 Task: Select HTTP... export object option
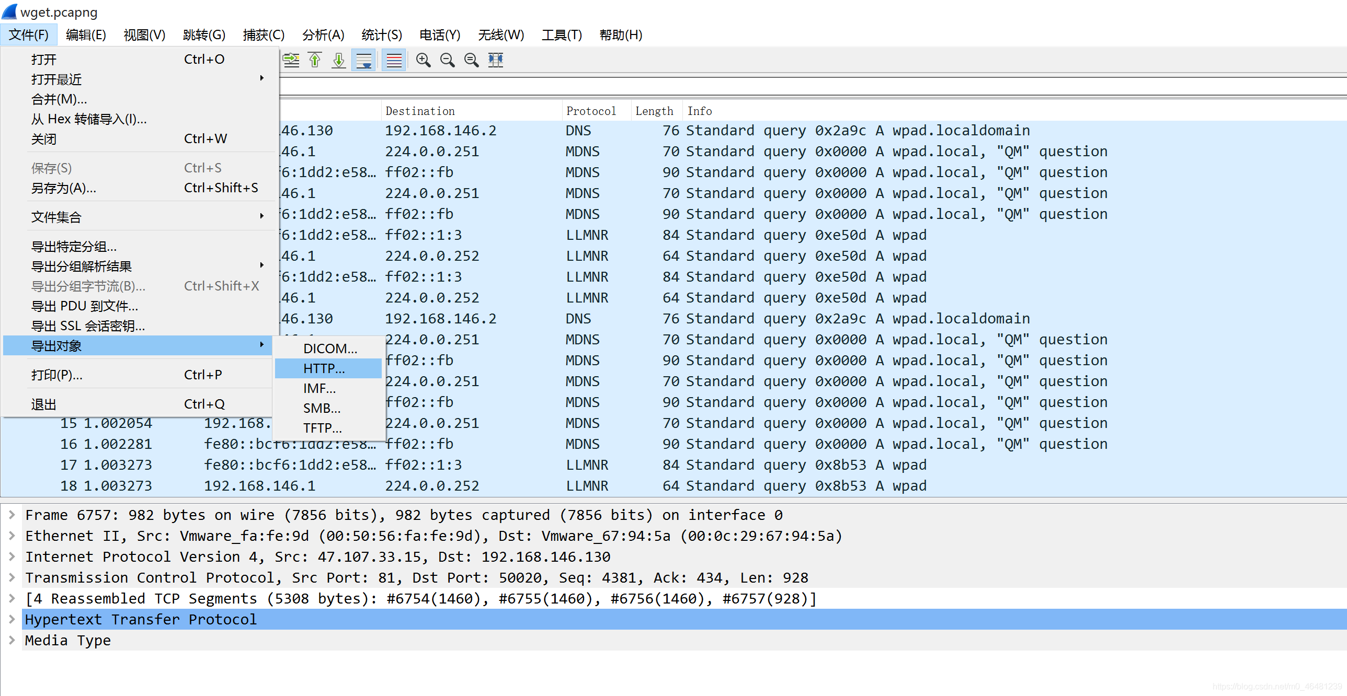point(328,368)
